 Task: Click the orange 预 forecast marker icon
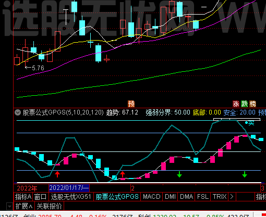click(131, 104)
